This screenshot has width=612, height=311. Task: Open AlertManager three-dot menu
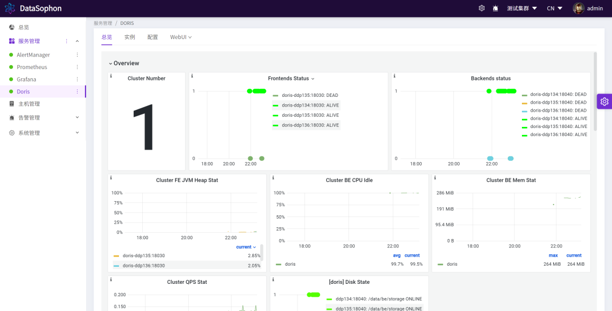[77, 55]
